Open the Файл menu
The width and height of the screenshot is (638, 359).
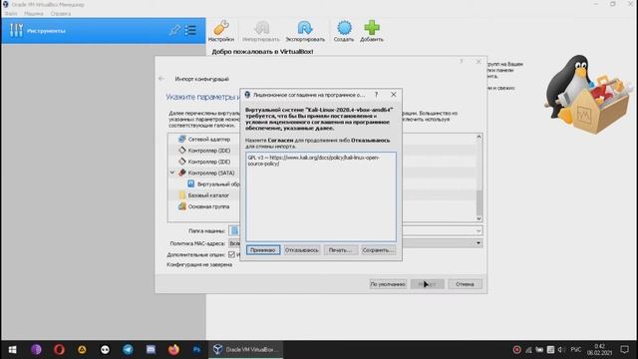(x=11, y=13)
